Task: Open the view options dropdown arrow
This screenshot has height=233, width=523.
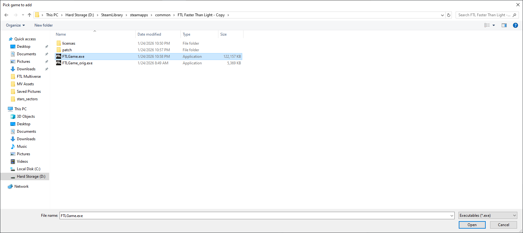Action: (494, 25)
